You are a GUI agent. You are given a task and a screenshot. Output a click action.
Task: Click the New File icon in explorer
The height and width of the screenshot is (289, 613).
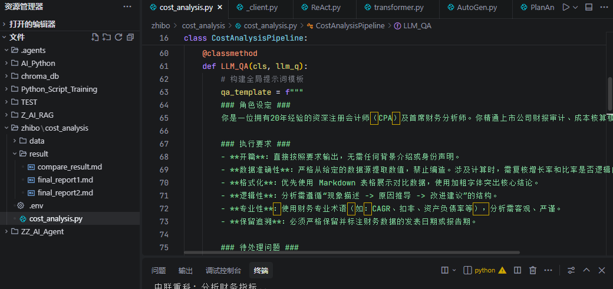[x=95, y=37]
